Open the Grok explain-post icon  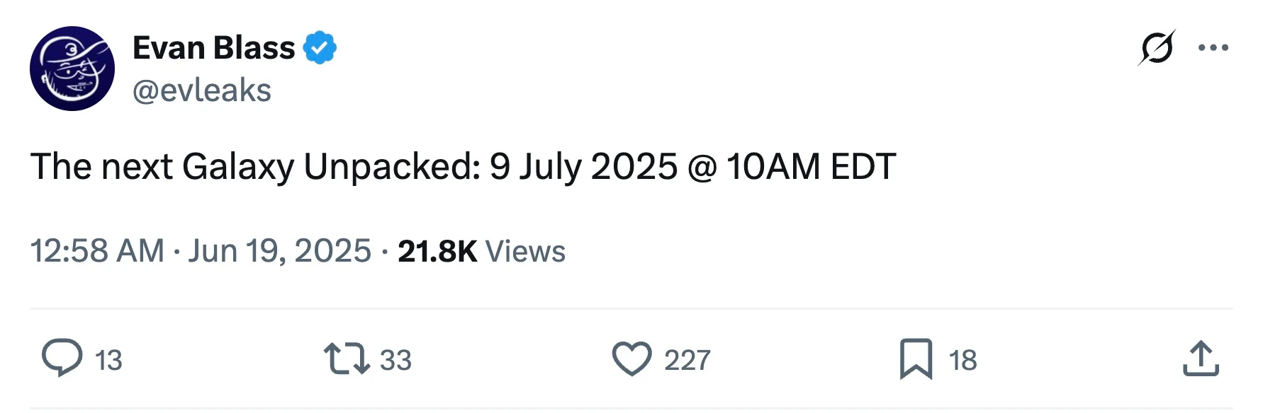[1157, 48]
